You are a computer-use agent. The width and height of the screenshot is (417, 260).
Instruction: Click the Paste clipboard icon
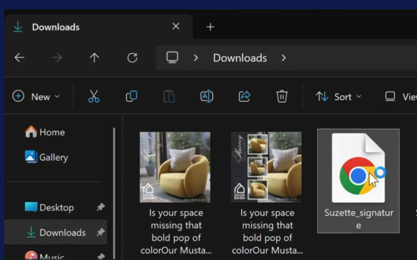[169, 96]
